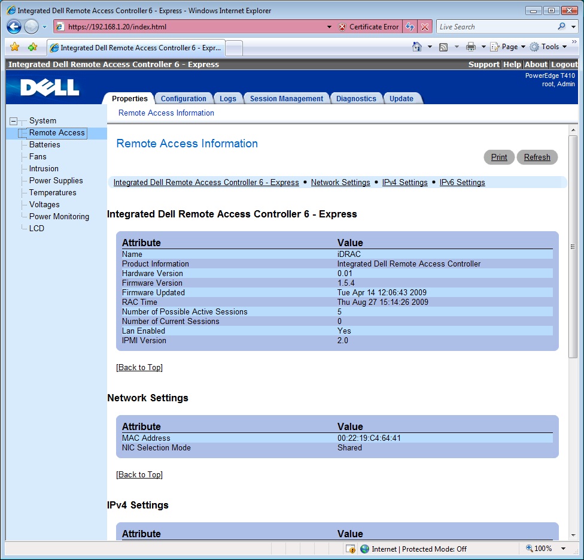Click the Help link in header
Screen dimensions: 584x560
point(512,64)
